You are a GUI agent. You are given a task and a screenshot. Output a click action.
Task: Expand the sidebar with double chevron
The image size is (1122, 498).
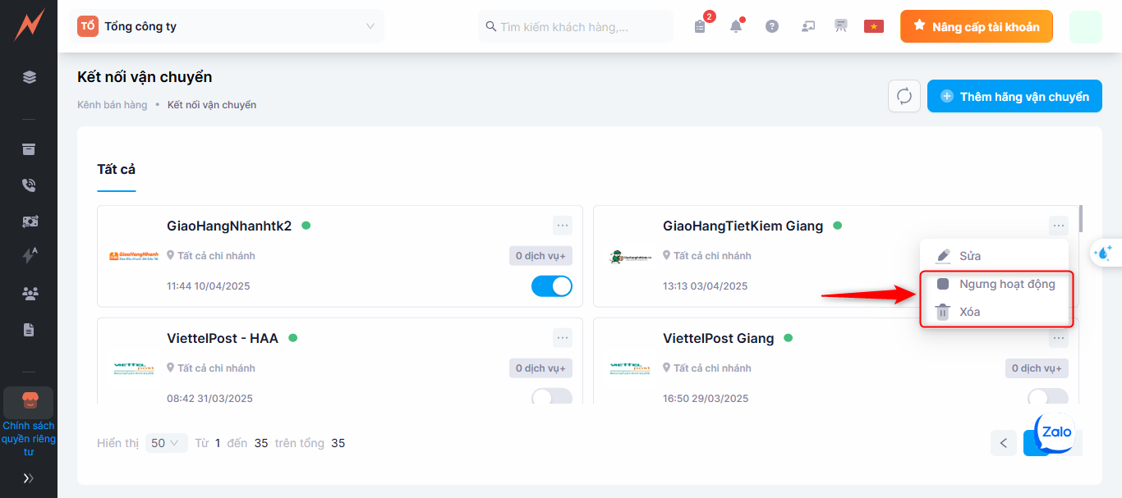coord(29,477)
